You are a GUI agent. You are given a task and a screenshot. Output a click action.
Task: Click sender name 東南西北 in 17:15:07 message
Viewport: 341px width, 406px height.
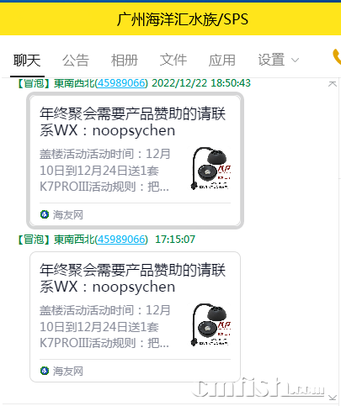tap(74, 240)
